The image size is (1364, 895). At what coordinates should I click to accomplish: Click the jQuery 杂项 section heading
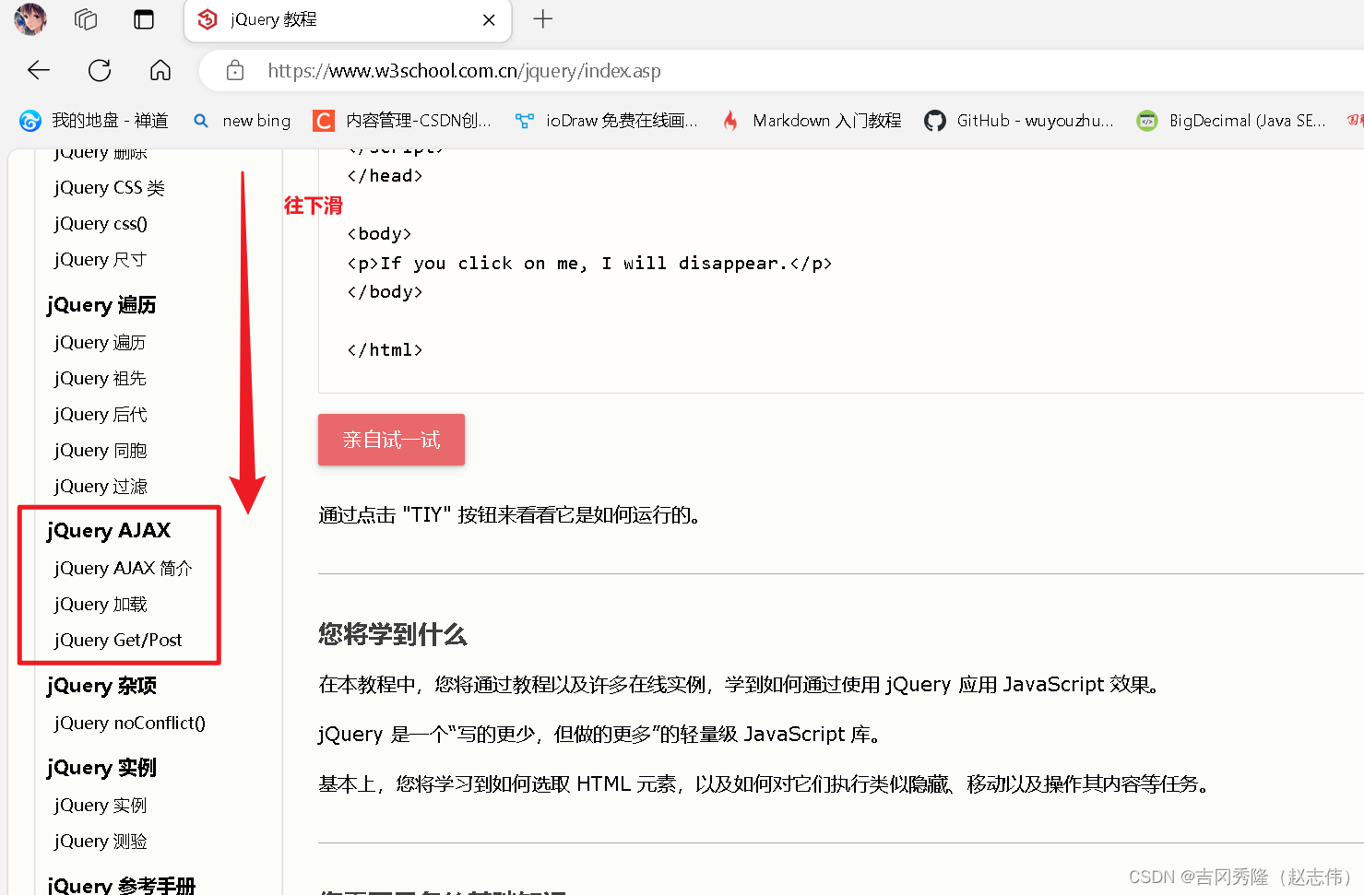coord(101,687)
